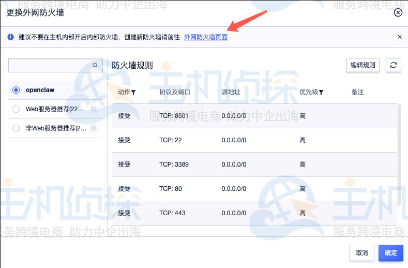
Task: Close the firewall dialog with the X icon
Action: (398, 12)
